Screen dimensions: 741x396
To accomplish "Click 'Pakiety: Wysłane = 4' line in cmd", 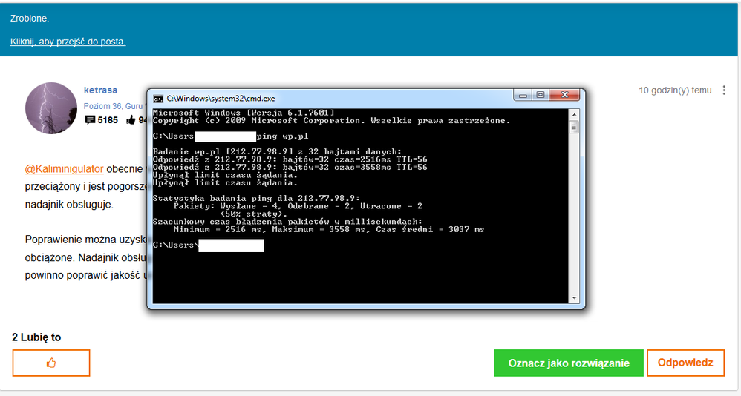I will click(298, 206).
